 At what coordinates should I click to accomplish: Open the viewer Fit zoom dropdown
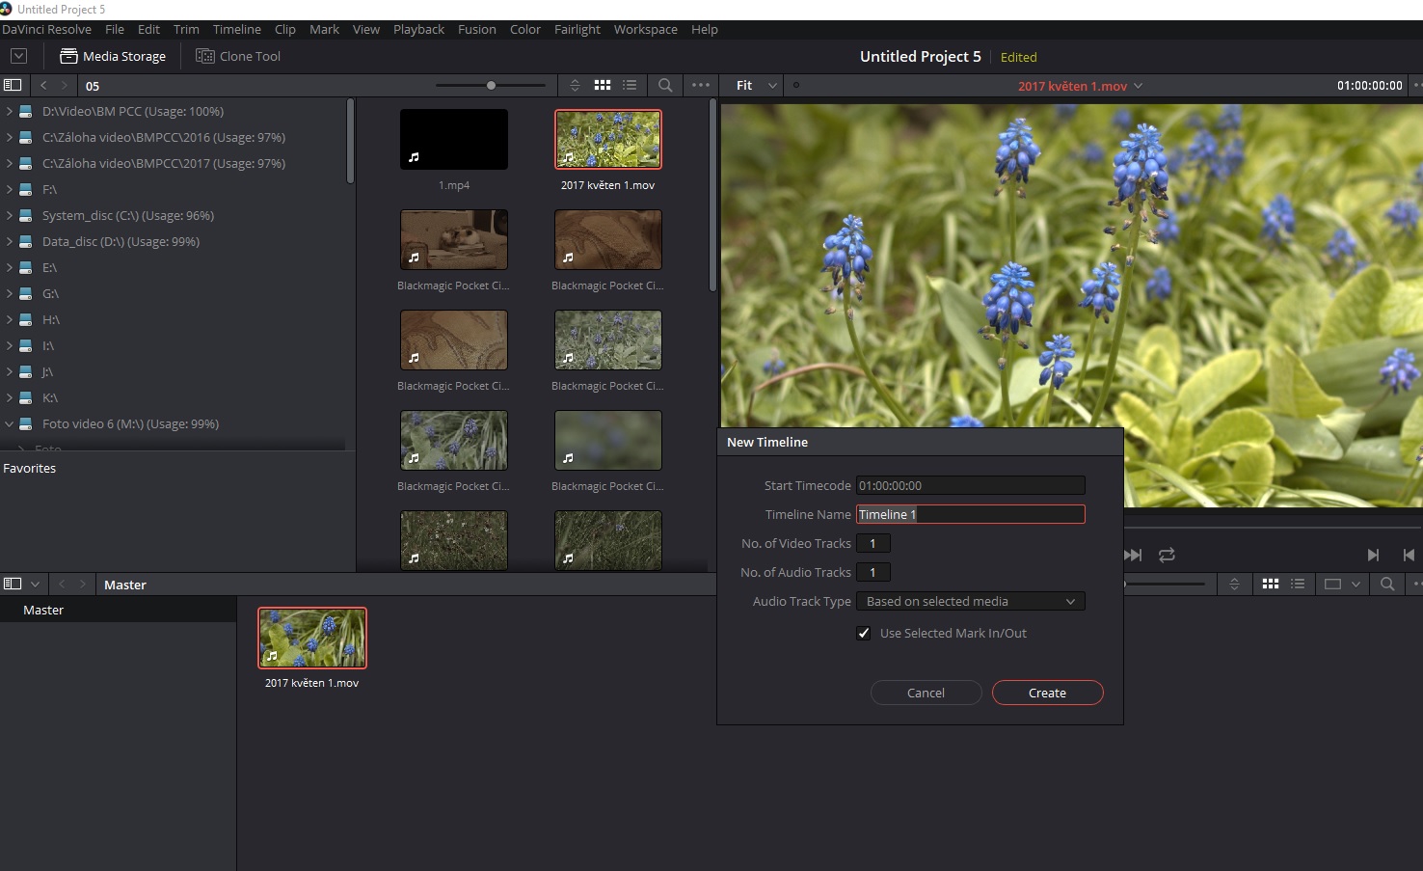[756, 85]
